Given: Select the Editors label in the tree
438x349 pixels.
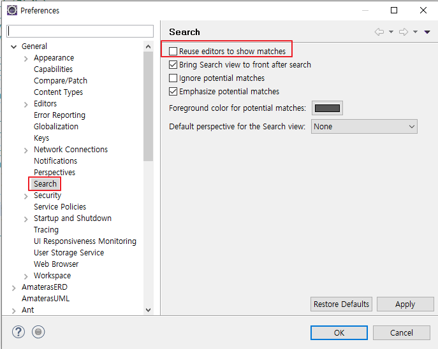Looking at the screenshot, I should tap(45, 104).
